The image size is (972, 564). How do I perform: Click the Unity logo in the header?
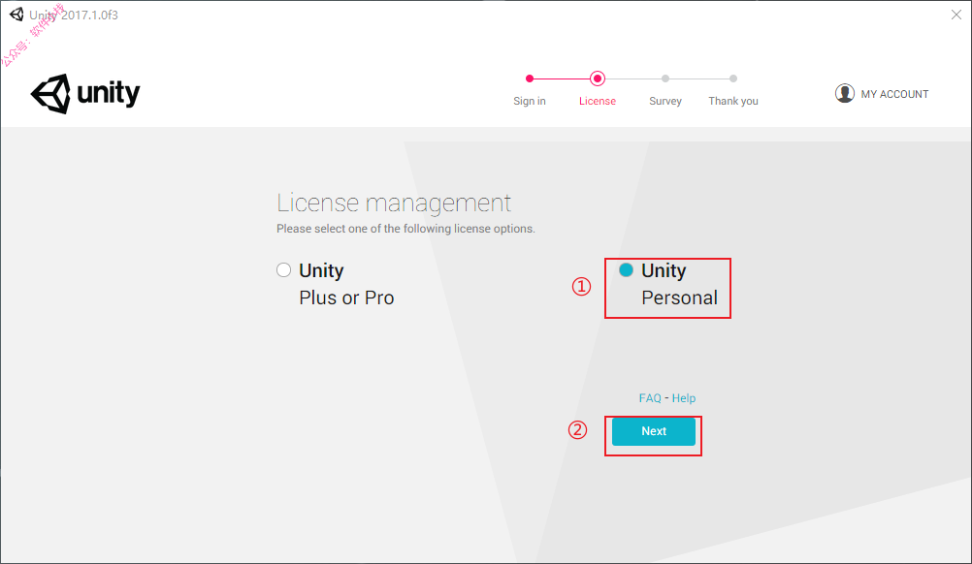(x=85, y=93)
